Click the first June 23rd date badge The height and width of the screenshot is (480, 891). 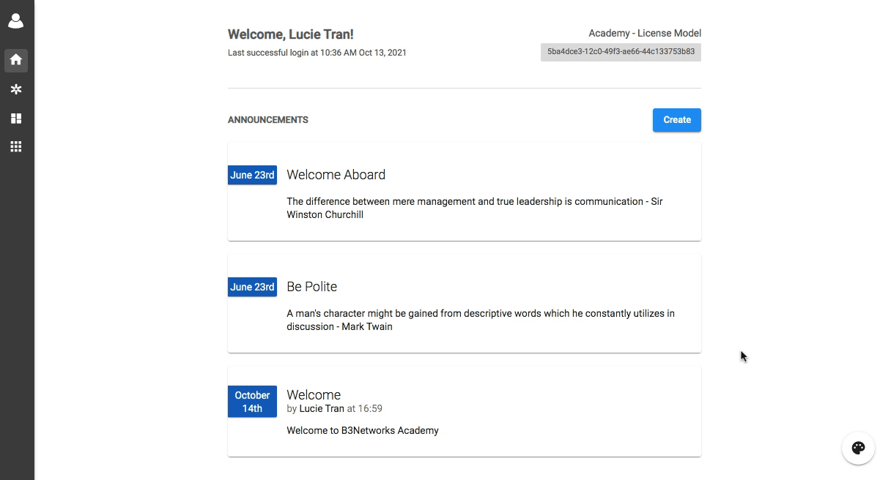coord(252,175)
